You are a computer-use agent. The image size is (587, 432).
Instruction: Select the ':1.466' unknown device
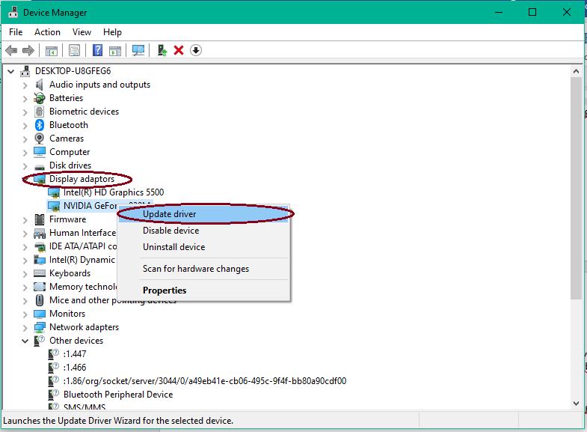[75, 367]
